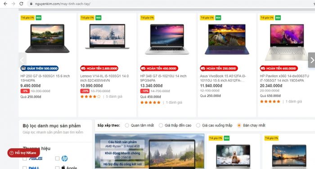This screenshot has height=169, width=315.
Task: Click the HP brand logo
Action: coord(64,158)
